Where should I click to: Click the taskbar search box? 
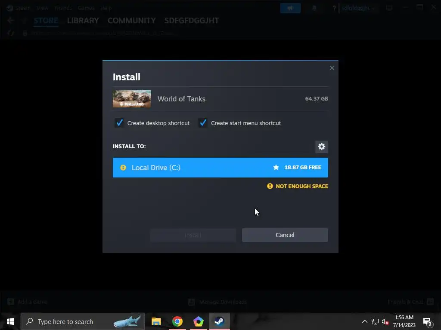coord(83,321)
